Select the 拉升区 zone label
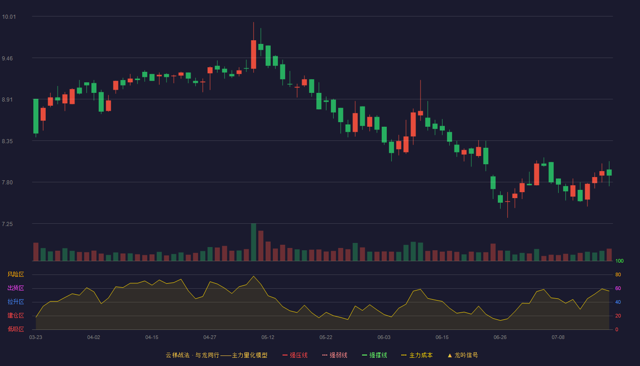The width and height of the screenshot is (640, 366). point(16,302)
